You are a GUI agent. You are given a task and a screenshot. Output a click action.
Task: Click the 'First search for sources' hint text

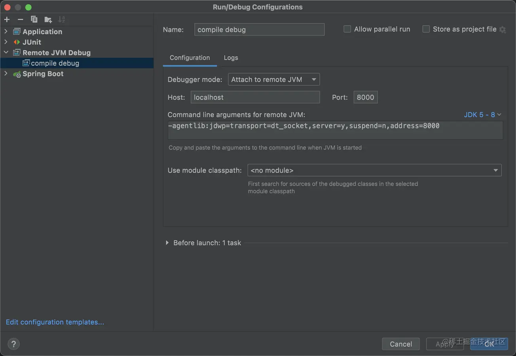(333, 187)
